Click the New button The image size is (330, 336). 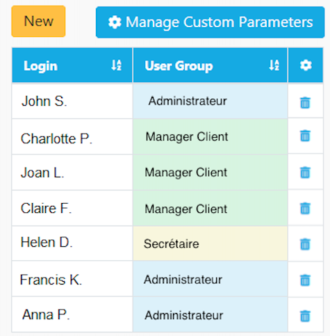[x=38, y=22]
